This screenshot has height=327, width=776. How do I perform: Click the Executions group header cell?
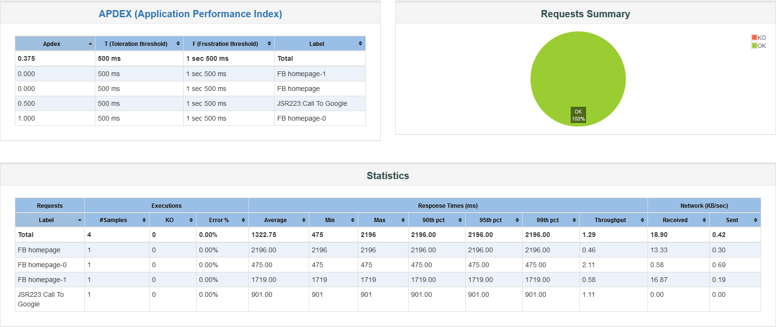pyautogui.click(x=166, y=205)
